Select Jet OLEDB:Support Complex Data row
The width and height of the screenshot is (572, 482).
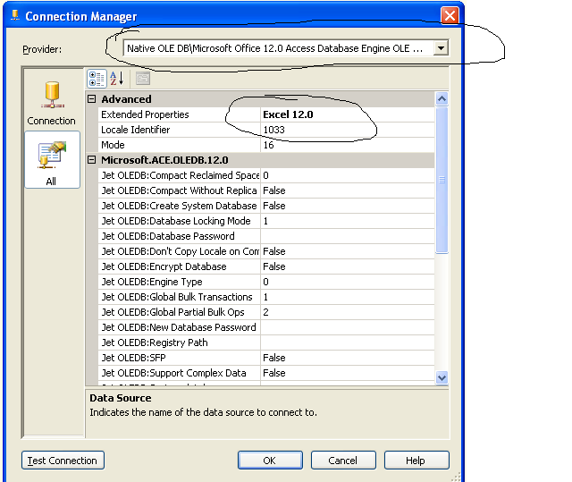266,373
